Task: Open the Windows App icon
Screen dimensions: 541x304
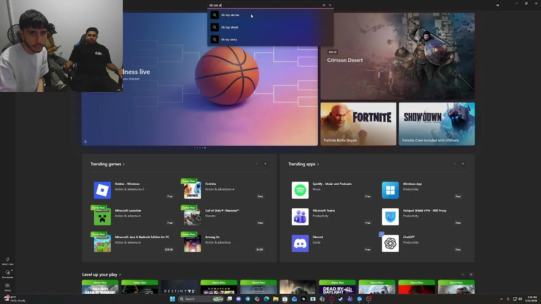Action: [x=390, y=190]
